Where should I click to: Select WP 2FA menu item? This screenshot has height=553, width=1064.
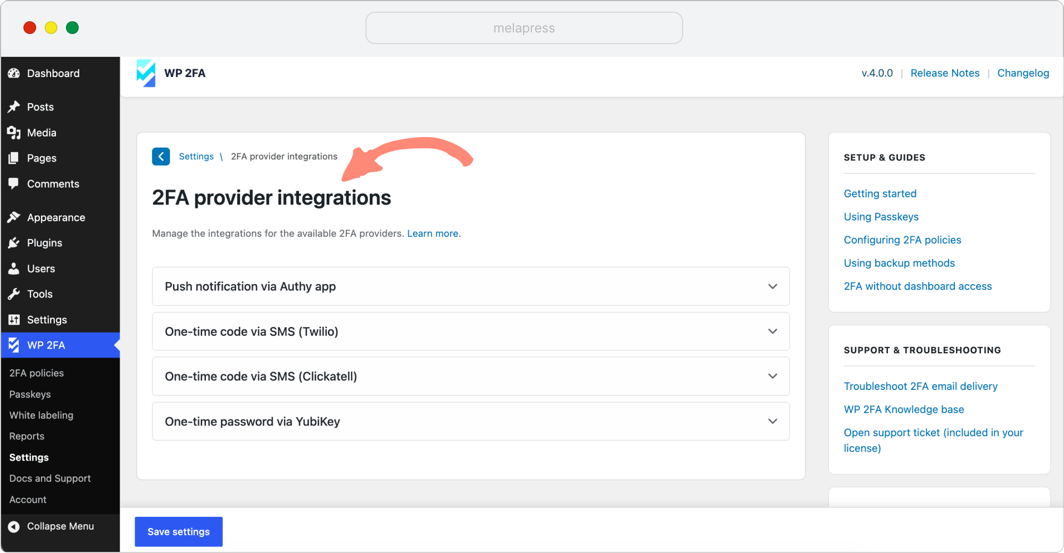click(x=60, y=345)
